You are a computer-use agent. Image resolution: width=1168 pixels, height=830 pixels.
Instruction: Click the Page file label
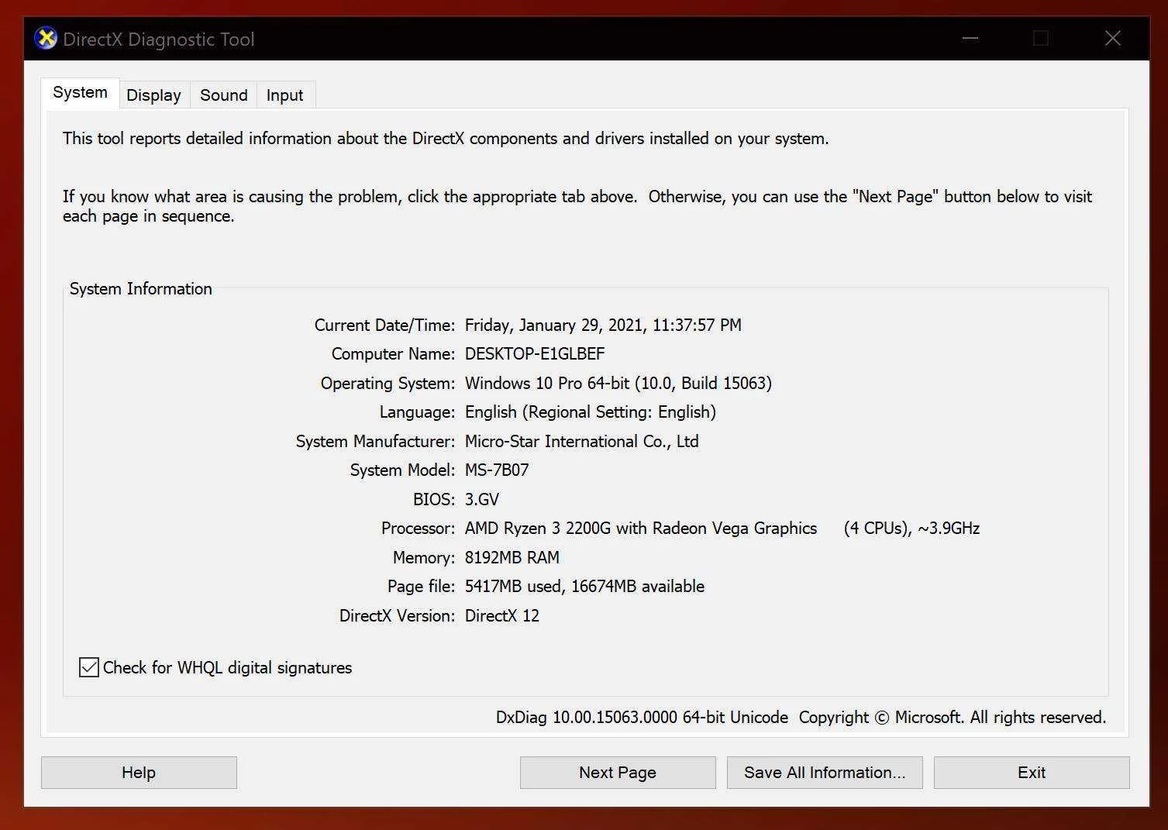[421, 586]
